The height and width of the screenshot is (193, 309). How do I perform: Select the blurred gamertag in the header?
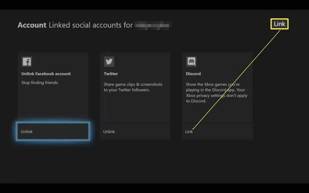click(x=153, y=25)
